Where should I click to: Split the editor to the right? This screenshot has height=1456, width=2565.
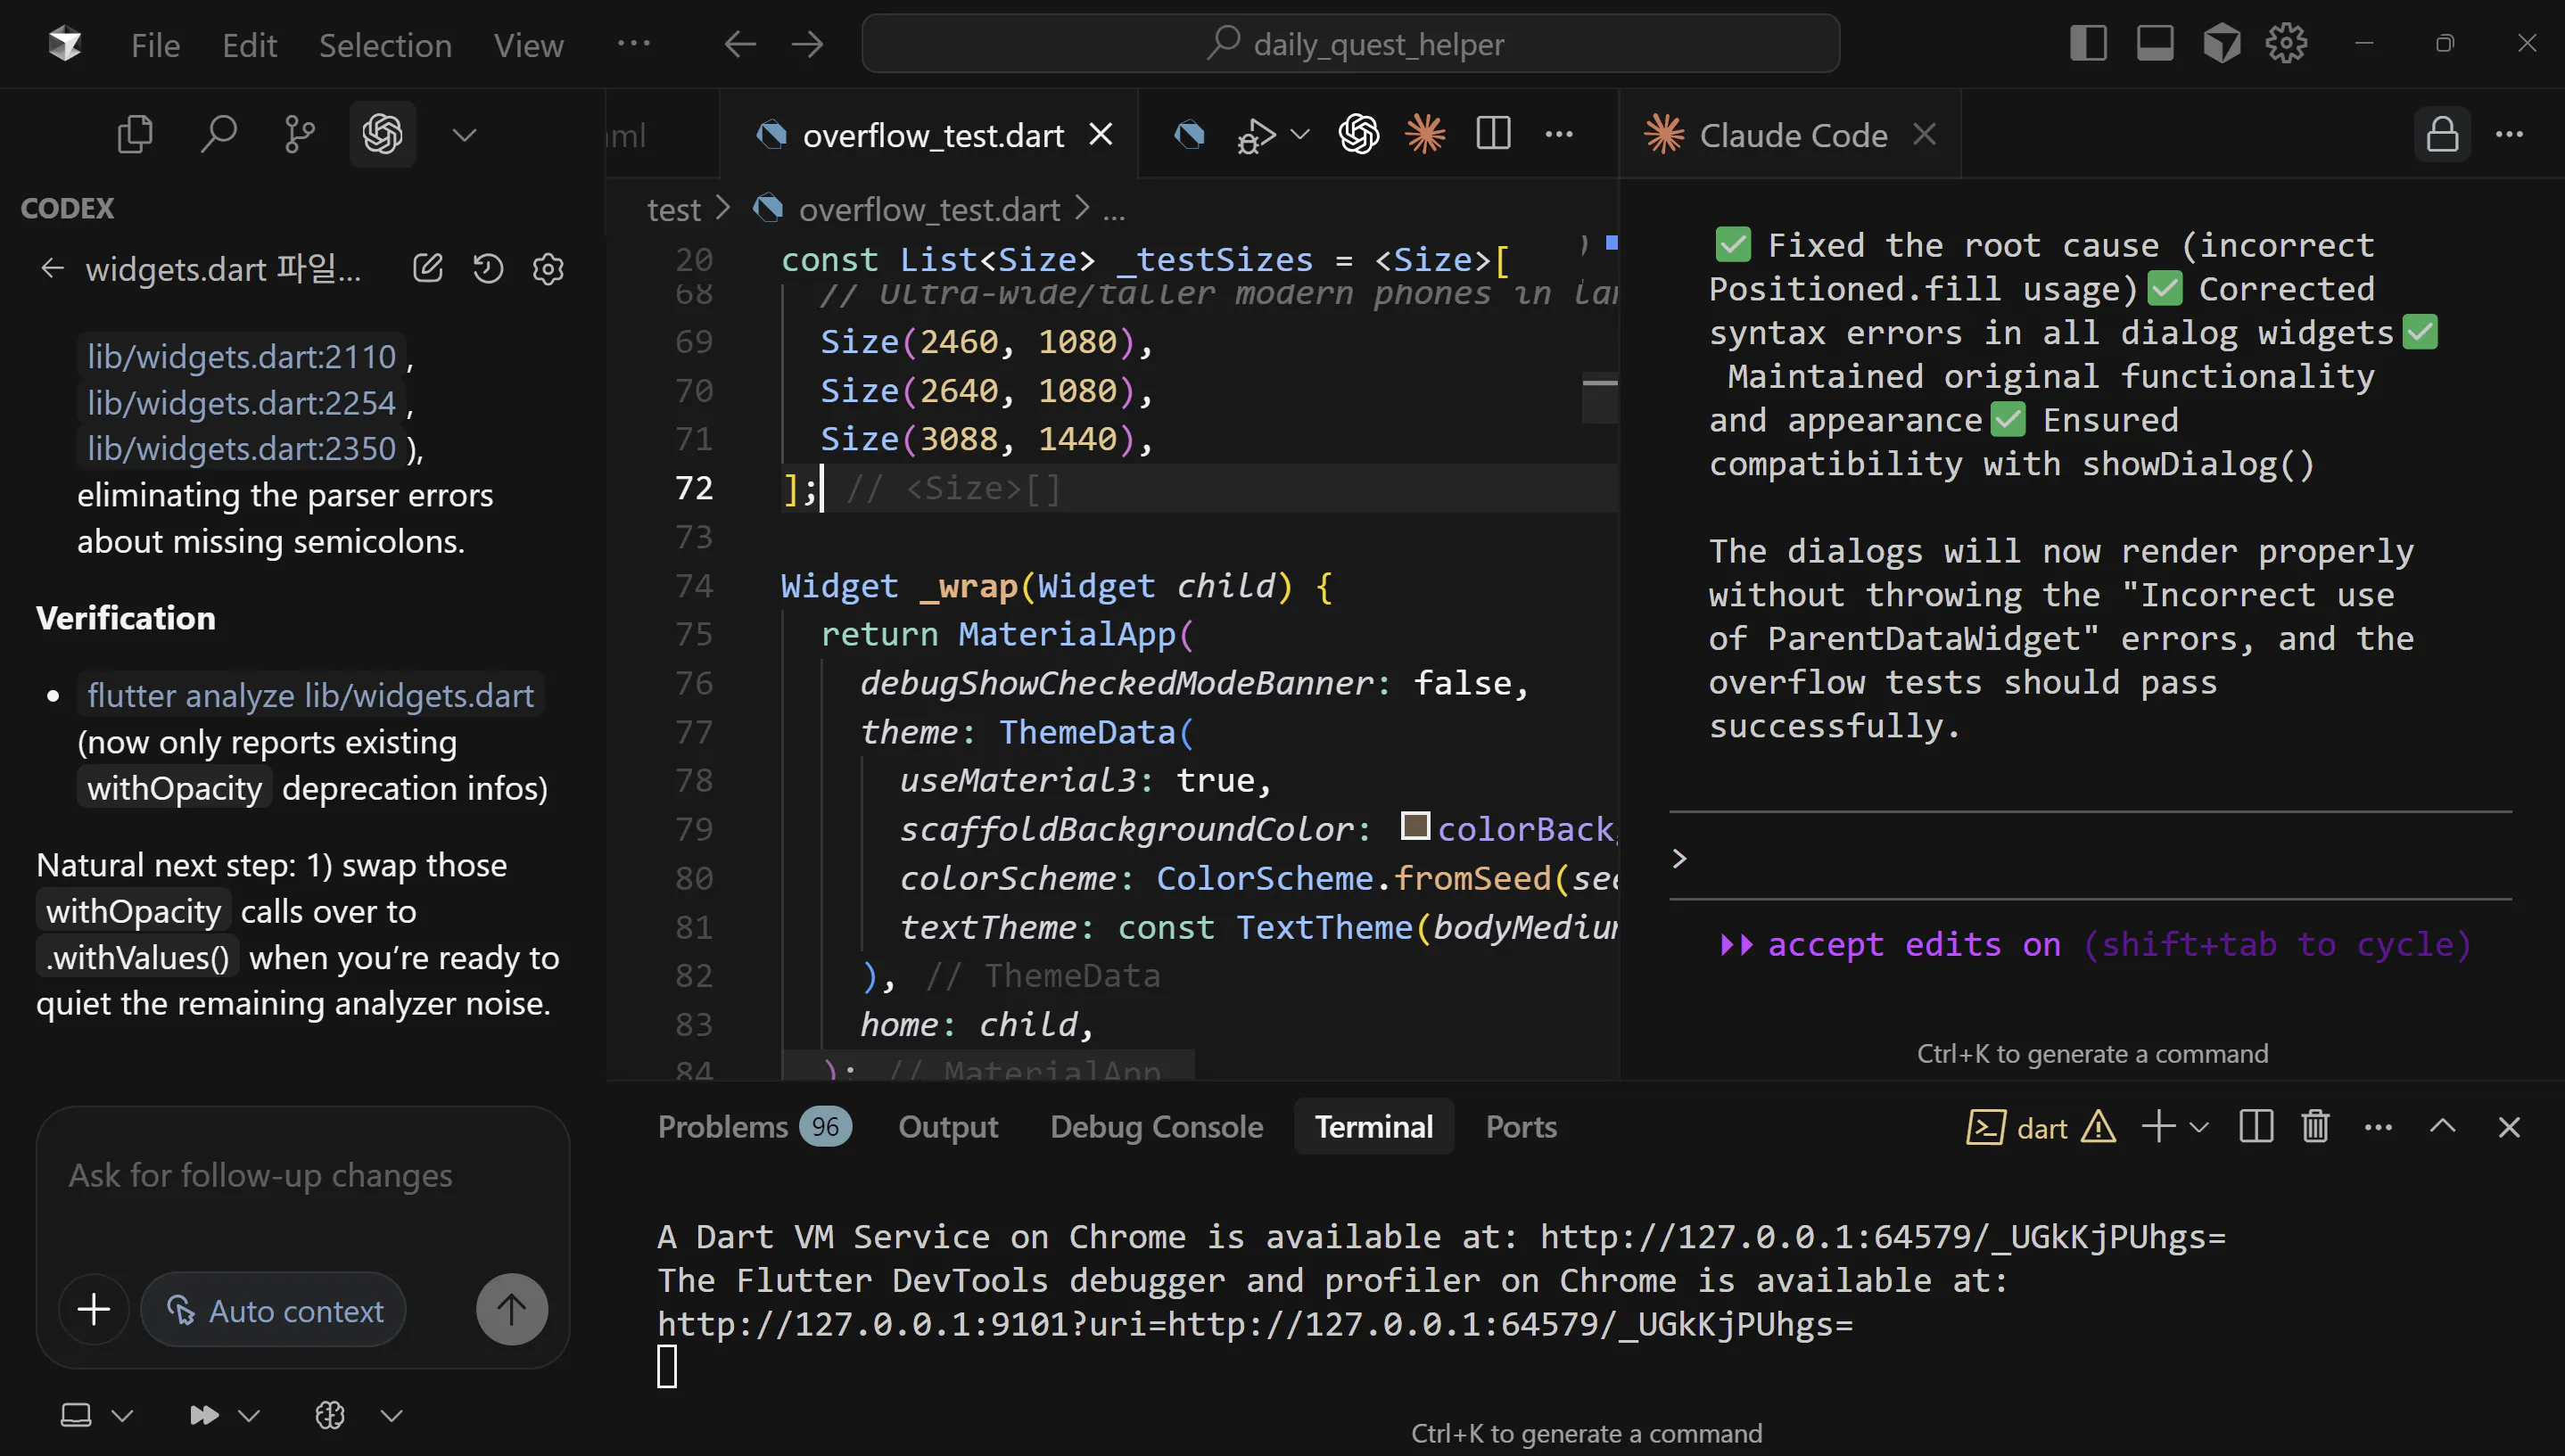(1493, 134)
